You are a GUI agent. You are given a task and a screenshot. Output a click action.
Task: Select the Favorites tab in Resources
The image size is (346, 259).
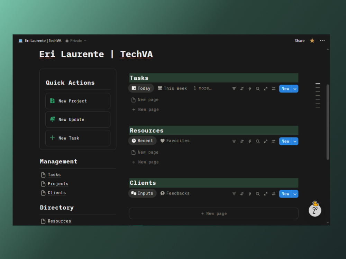[175, 141]
